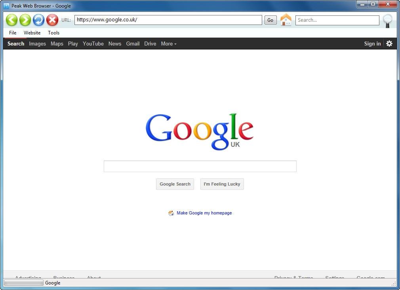Click the Google Search button
Screen dimensions: 400x290
point(175,184)
